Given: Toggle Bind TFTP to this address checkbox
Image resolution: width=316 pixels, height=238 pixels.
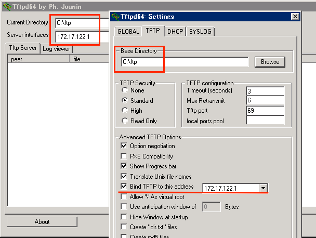Looking at the screenshot, I should coord(124,186).
